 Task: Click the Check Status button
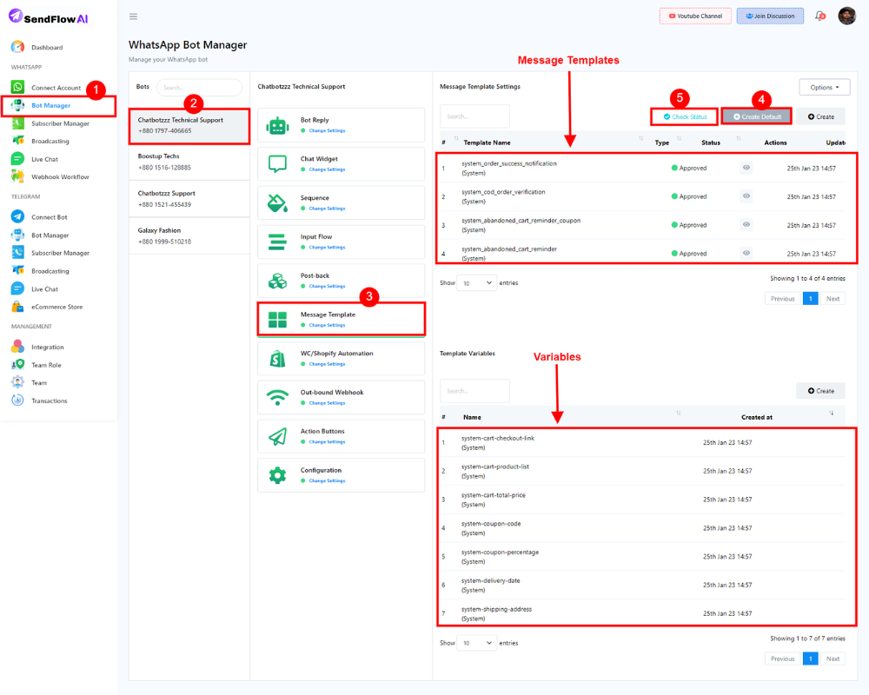tap(685, 116)
